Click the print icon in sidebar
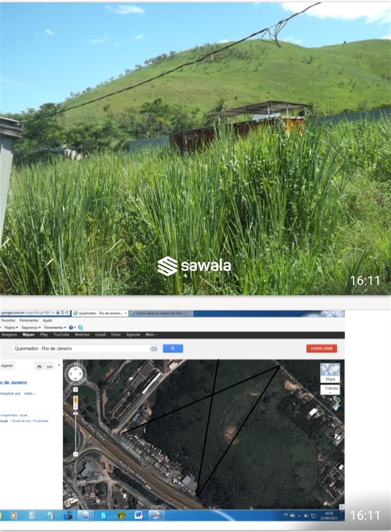This screenshot has width=391, height=532. coord(39,366)
